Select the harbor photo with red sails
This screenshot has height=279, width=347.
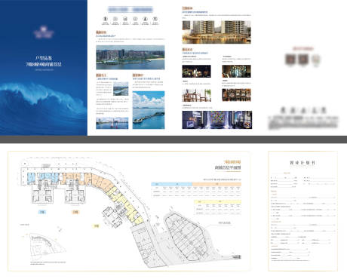(x=112, y=123)
